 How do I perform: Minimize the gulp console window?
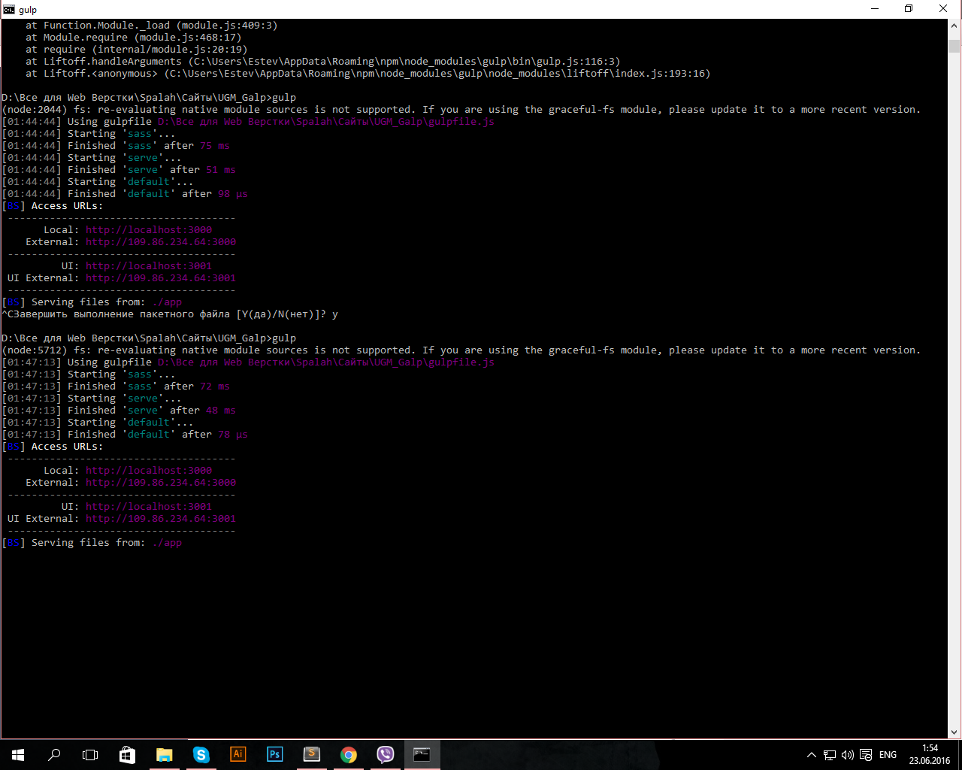(874, 9)
